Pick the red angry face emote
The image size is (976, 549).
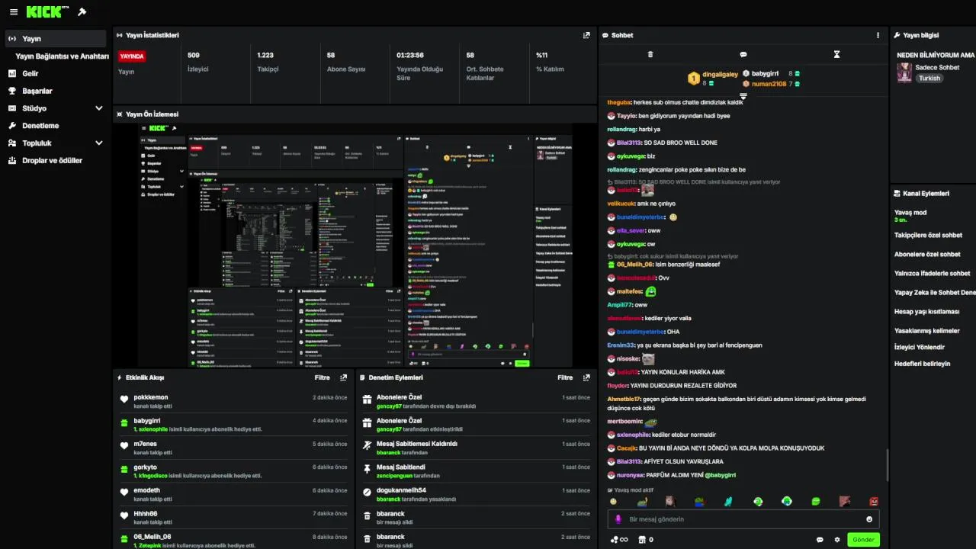coord(874,502)
